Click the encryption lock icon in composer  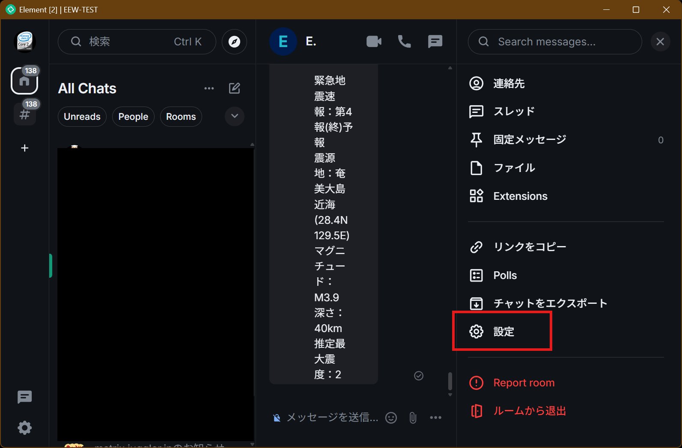pyautogui.click(x=277, y=418)
